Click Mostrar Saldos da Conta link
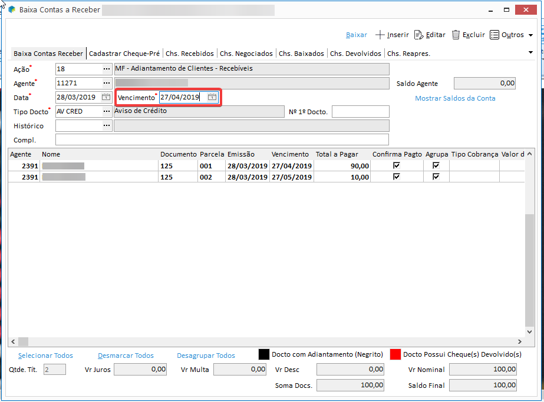 point(455,98)
